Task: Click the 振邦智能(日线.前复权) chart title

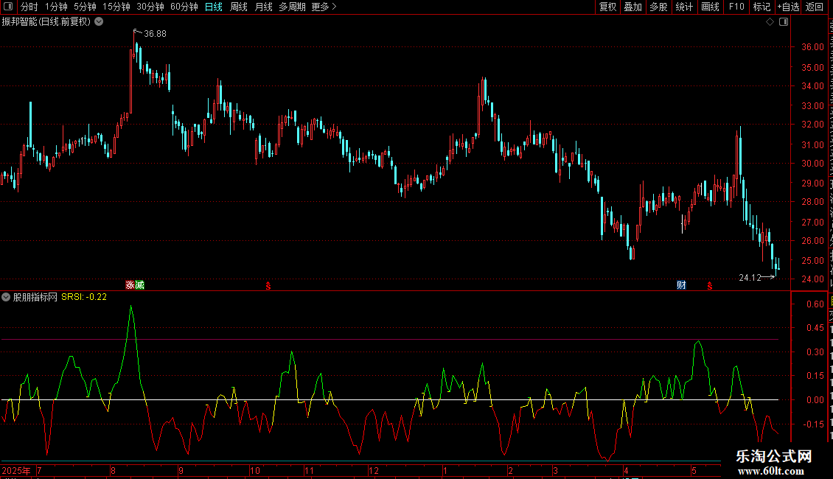Action: click(x=46, y=22)
